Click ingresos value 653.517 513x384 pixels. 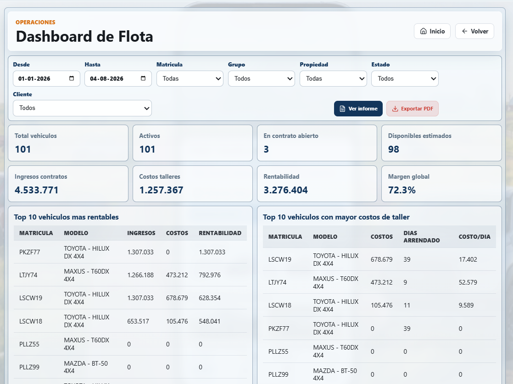(x=138, y=321)
